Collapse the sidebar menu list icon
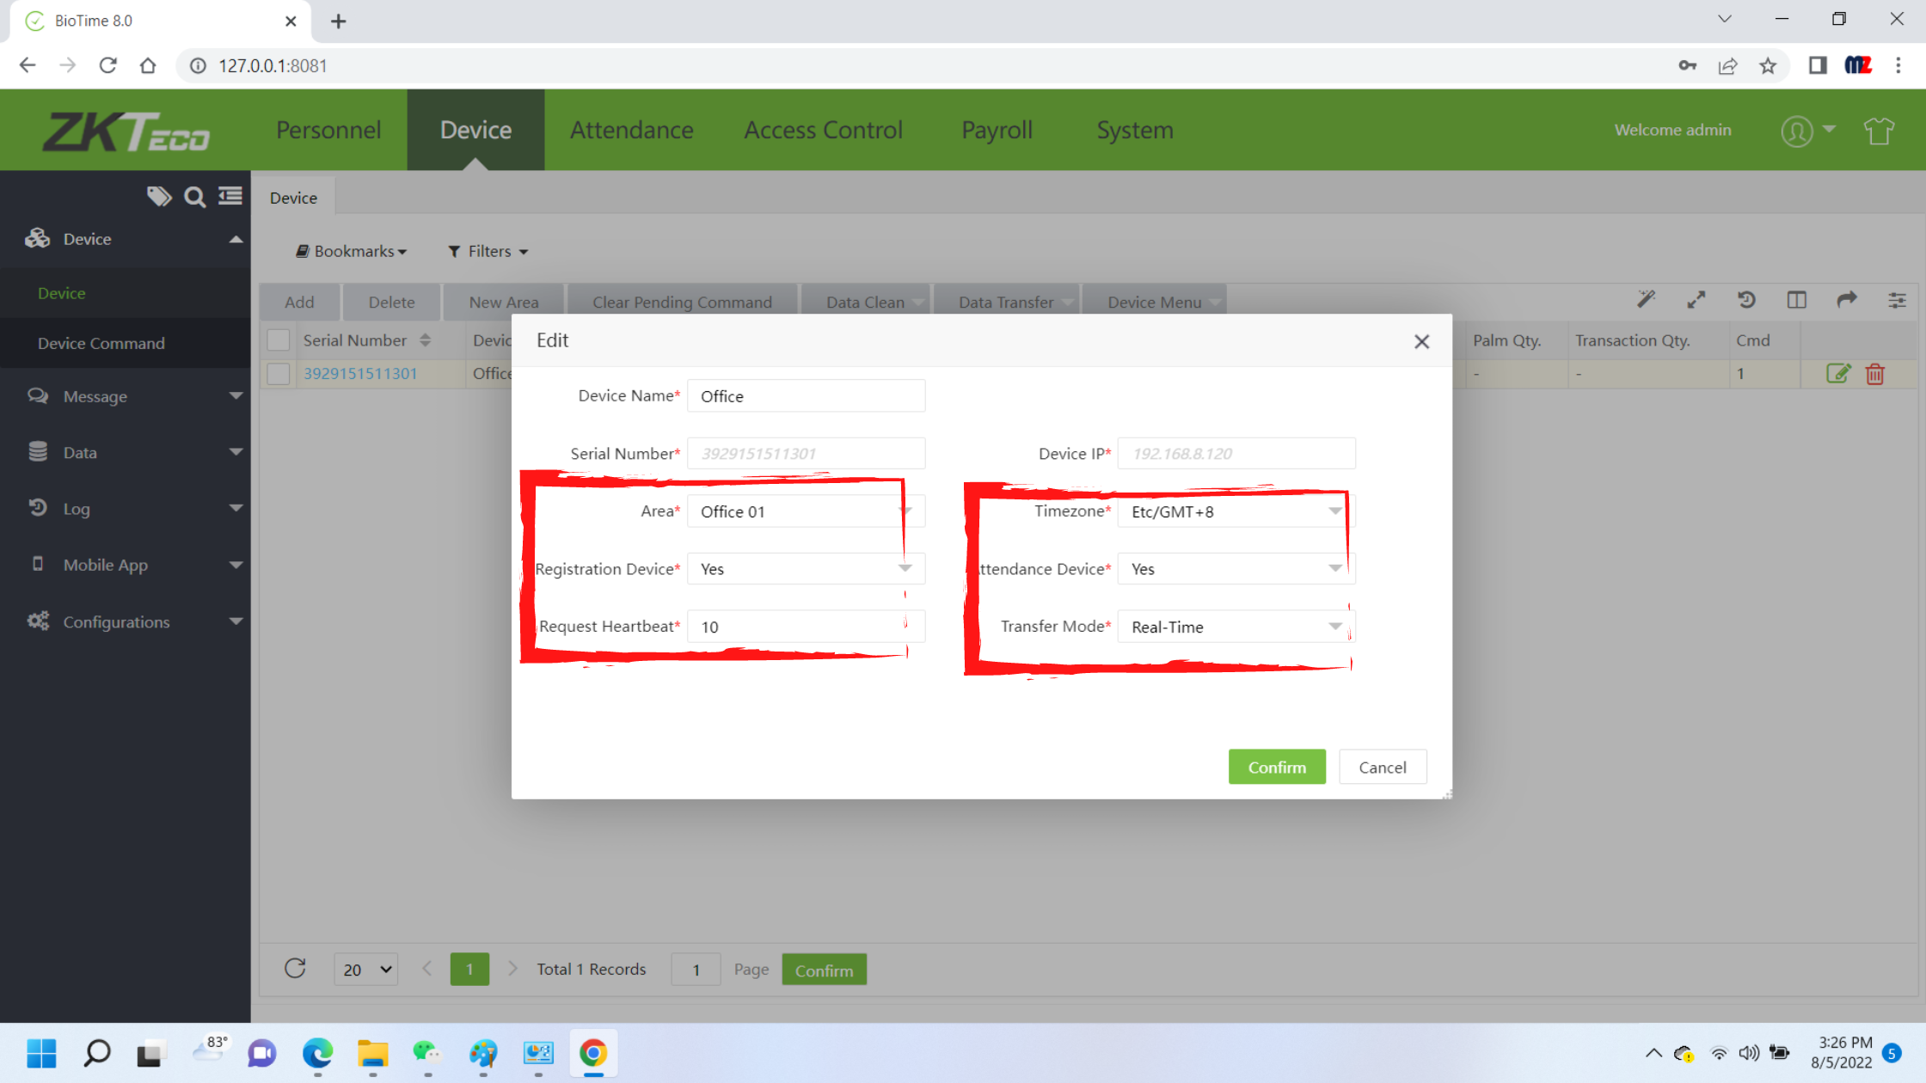 pos(230,197)
